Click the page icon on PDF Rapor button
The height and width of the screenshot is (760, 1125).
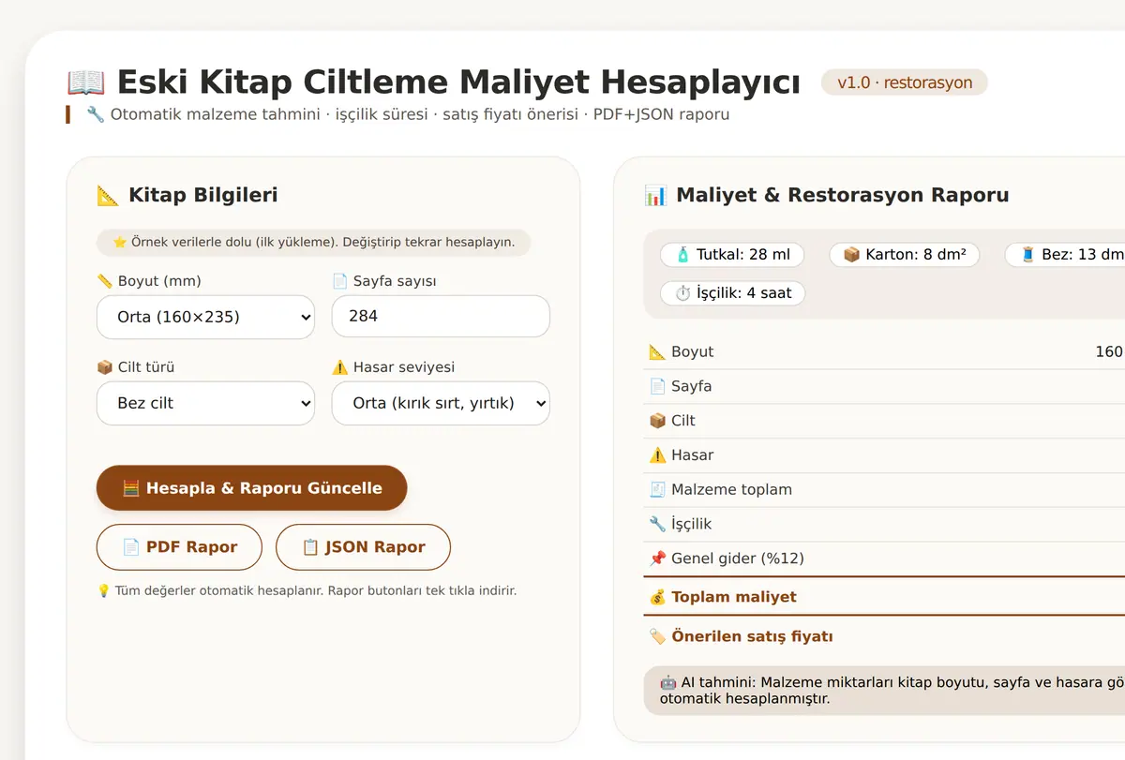click(131, 547)
